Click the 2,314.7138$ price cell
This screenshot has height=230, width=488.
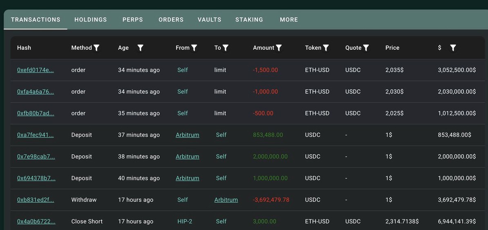(x=402, y=221)
